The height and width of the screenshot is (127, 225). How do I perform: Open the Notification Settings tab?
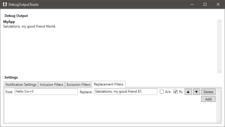click(21, 85)
